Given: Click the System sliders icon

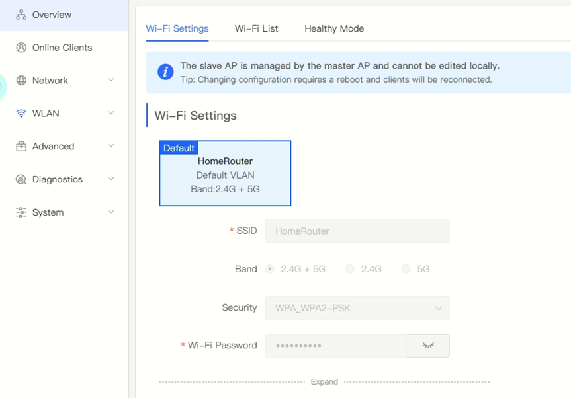Looking at the screenshot, I should [x=21, y=212].
